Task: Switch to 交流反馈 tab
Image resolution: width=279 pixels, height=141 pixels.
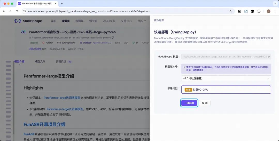Action: (64, 61)
